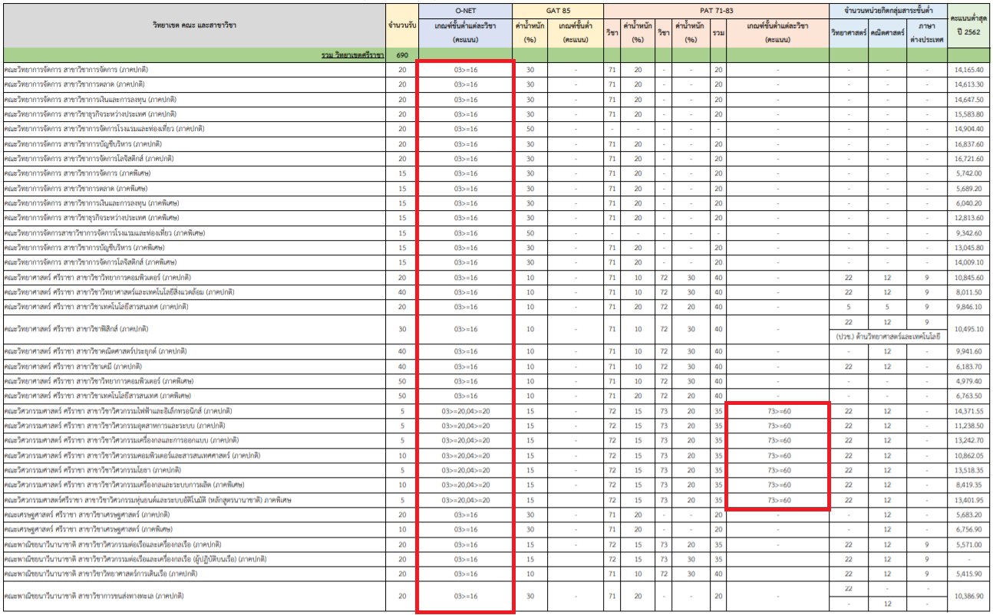Click the score cell "5,742.00"
Viewport: 993px width, 615px height.
(968, 173)
